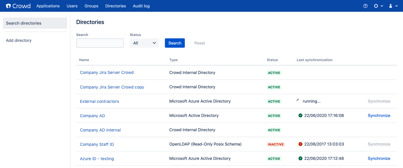403x168 pixels.
Task: Click the blue Search button
Action: [175, 43]
